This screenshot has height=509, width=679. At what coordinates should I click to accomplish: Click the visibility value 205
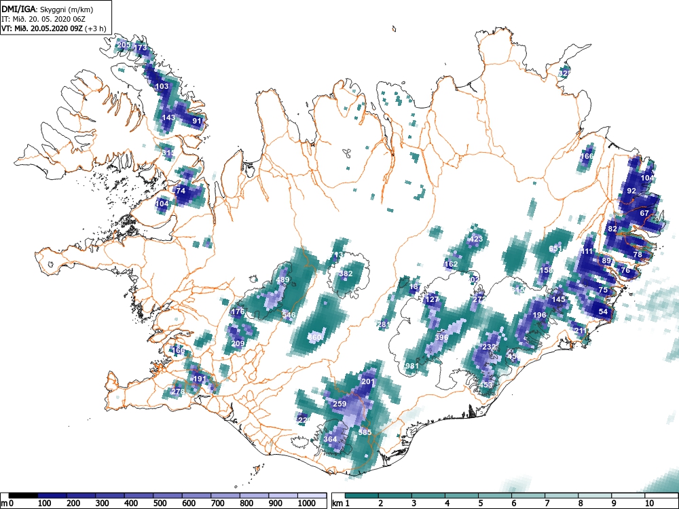pos(124,45)
